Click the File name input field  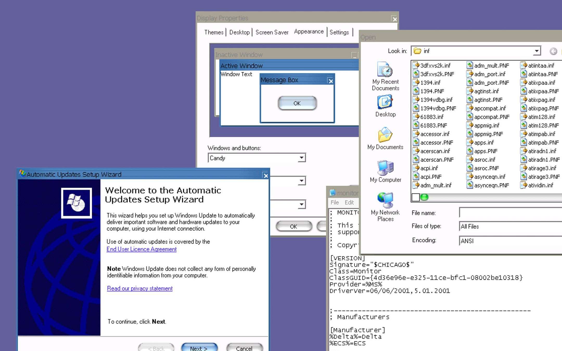coord(510,212)
